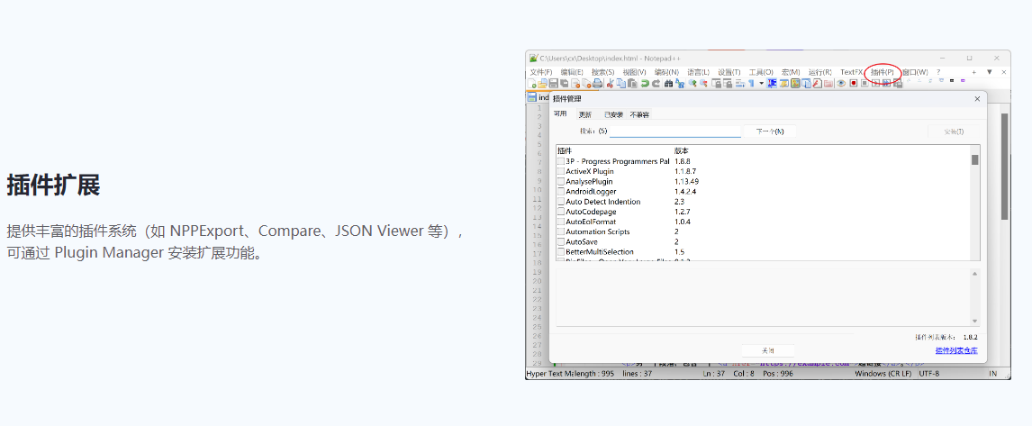
Task: Switch to the 已安装 installed tab
Action: tap(613, 115)
